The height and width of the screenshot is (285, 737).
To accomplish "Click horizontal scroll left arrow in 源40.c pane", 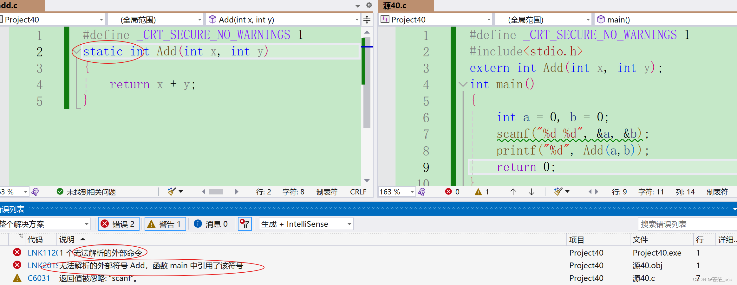I will tap(590, 192).
